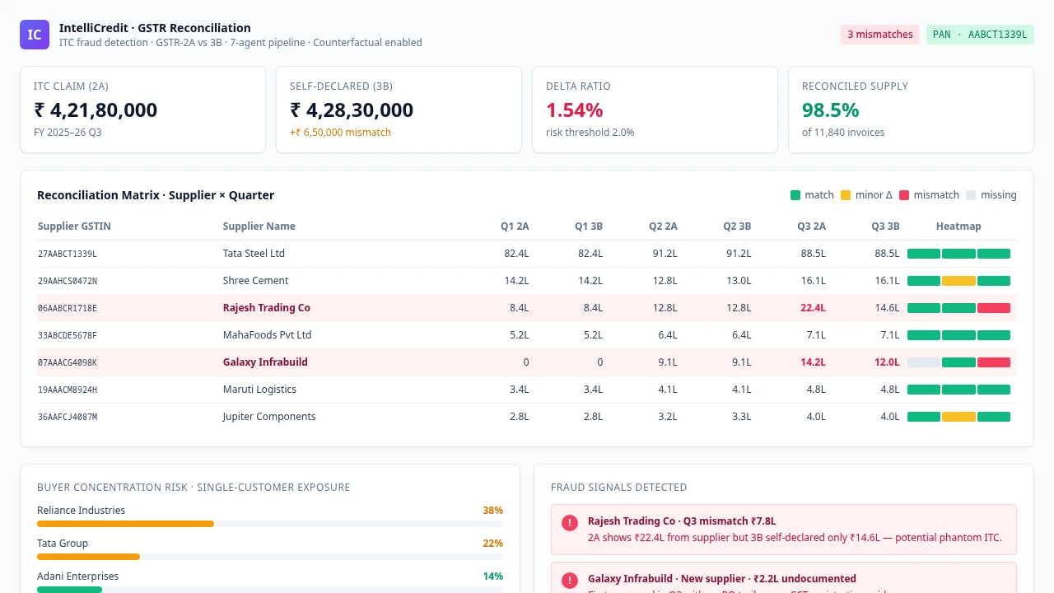
Task: Click the green match legend swatch
Action: pyautogui.click(x=795, y=195)
